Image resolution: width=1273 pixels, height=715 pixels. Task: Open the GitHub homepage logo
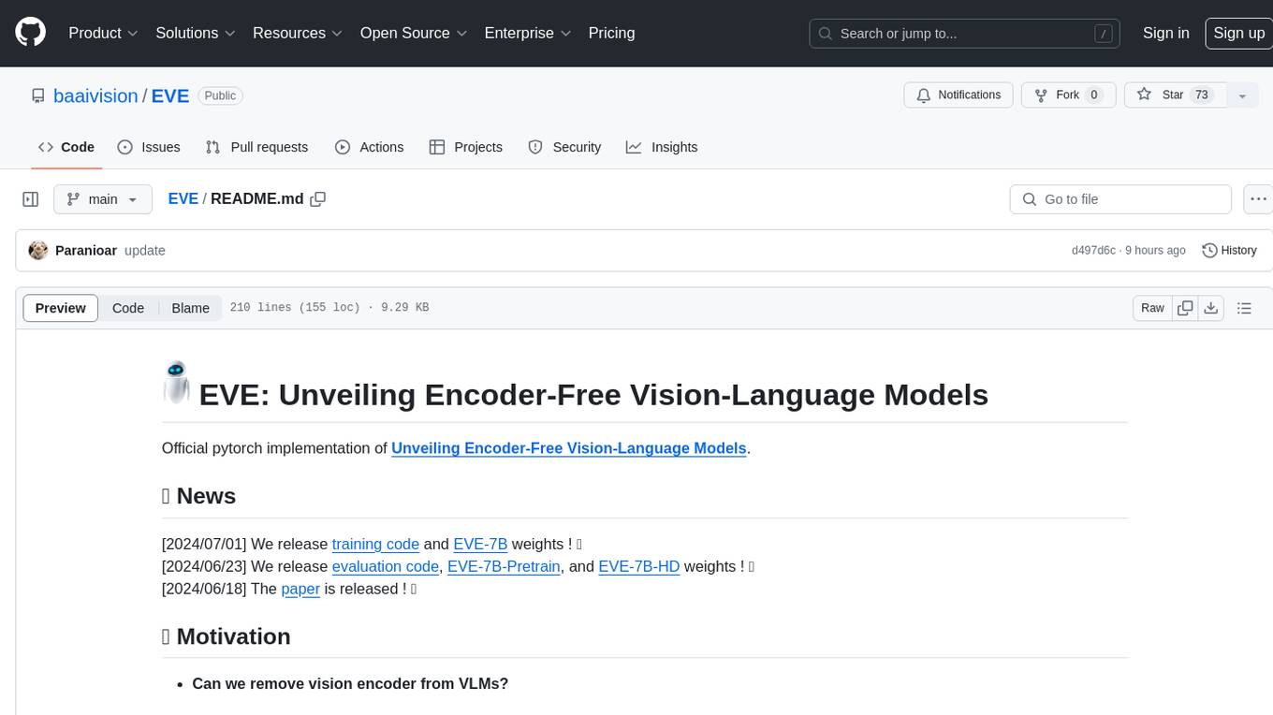pos(30,33)
